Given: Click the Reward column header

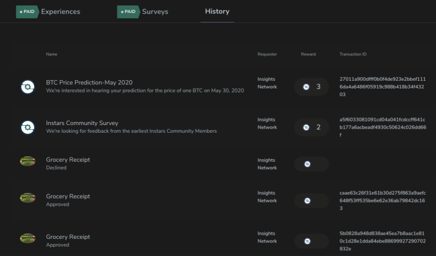Looking at the screenshot, I should tap(309, 54).
